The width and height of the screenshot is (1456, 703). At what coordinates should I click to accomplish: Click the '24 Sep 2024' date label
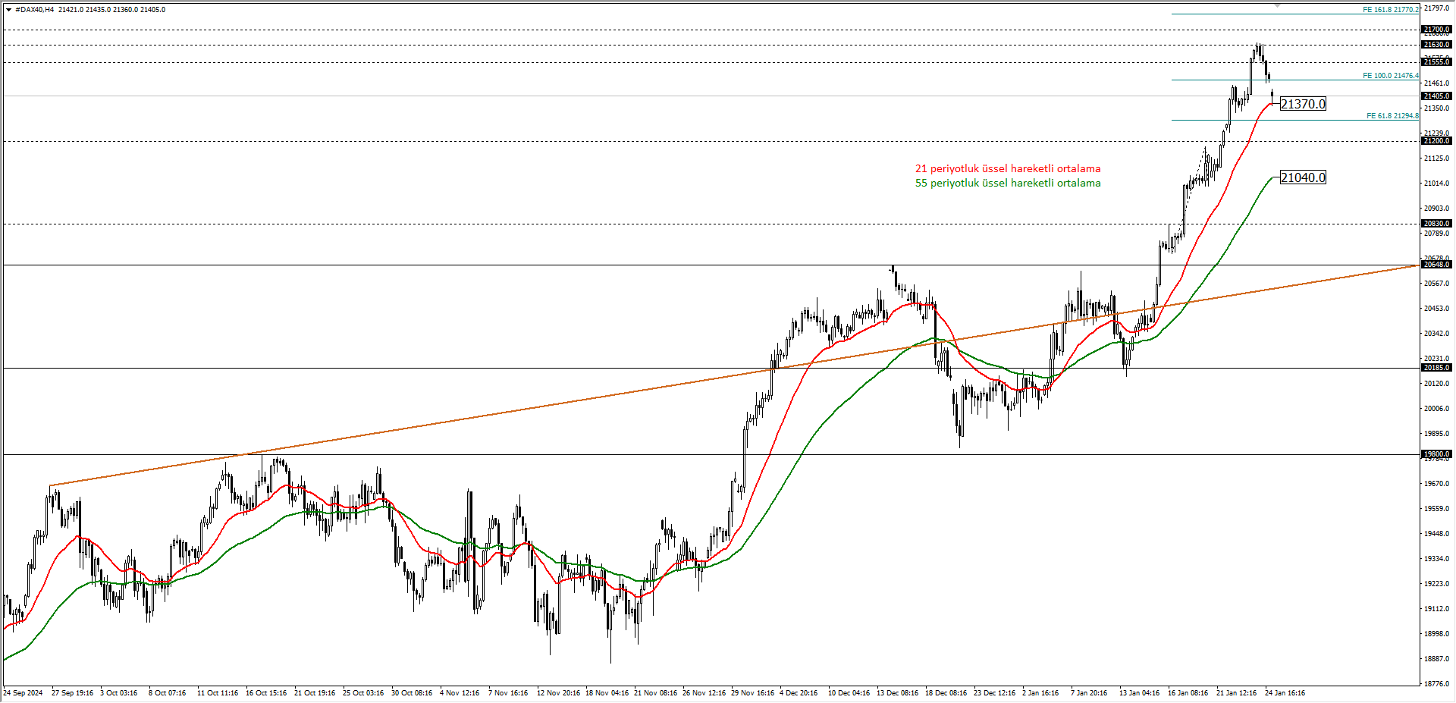[x=24, y=693]
